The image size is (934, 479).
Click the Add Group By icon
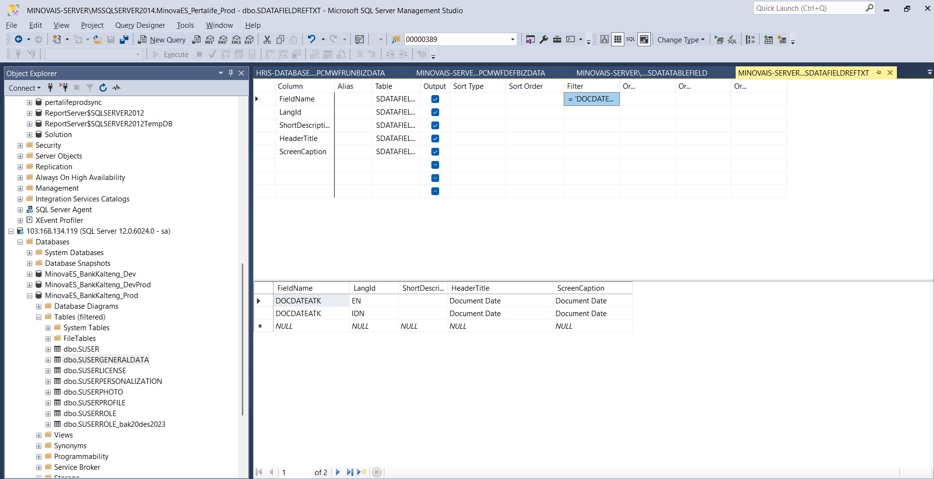[x=751, y=40]
